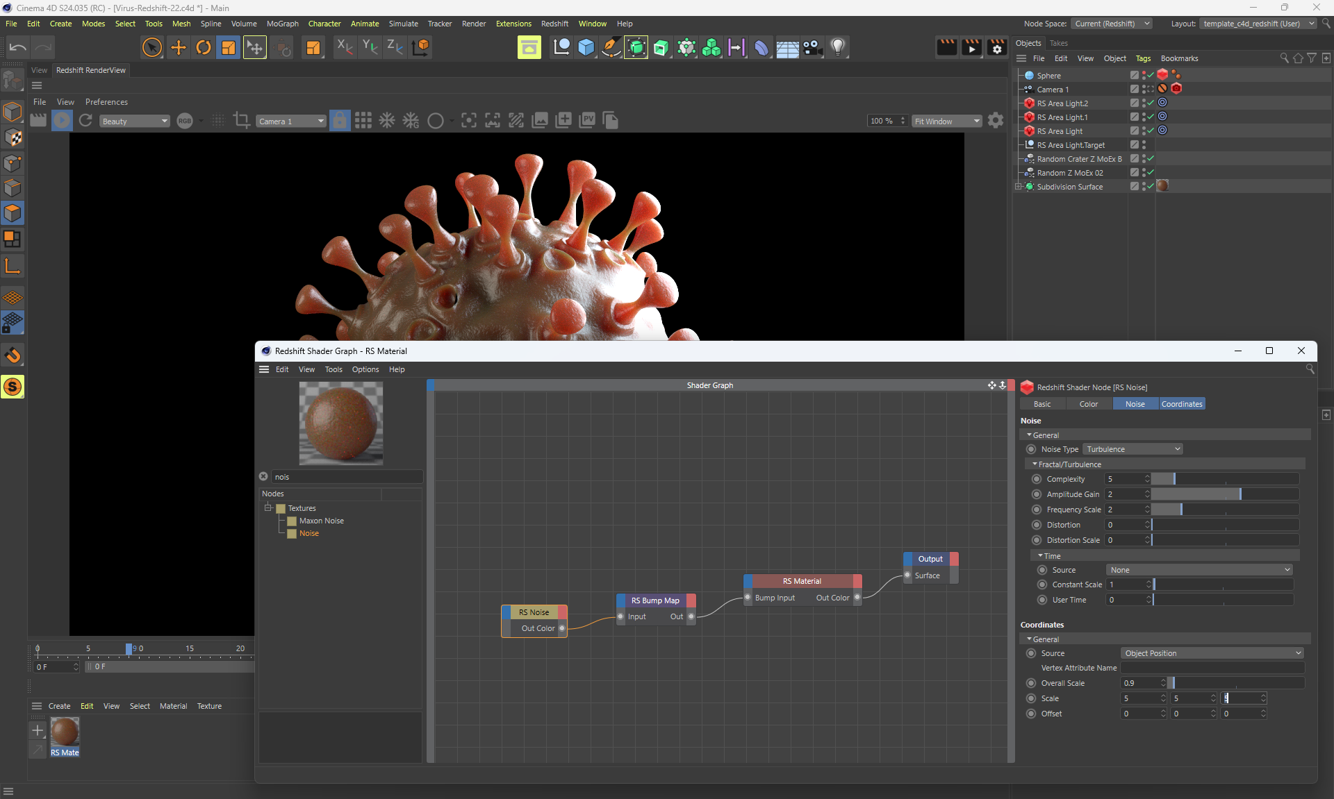The height and width of the screenshot is (799, 1334).
Task: Select the Rotate tool icon
Action: tap(204, 48)
